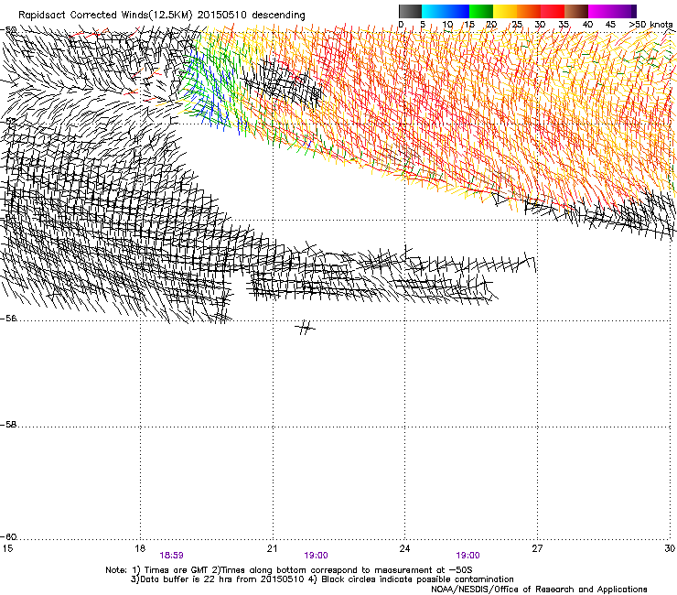Viewport: 677px width, 595px height.
Task: Click longitude axis label '18'
Action: 140,548
